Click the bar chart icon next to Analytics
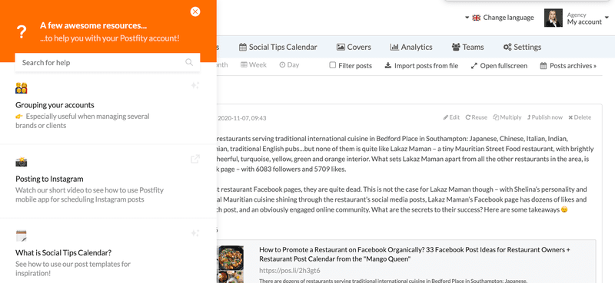Screen dimensions: 615x283 [394, 47]
